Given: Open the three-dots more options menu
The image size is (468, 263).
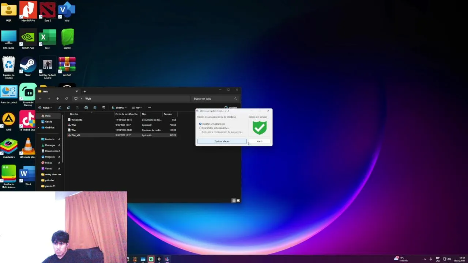Looking at the screenshot, I should (149, 108).
